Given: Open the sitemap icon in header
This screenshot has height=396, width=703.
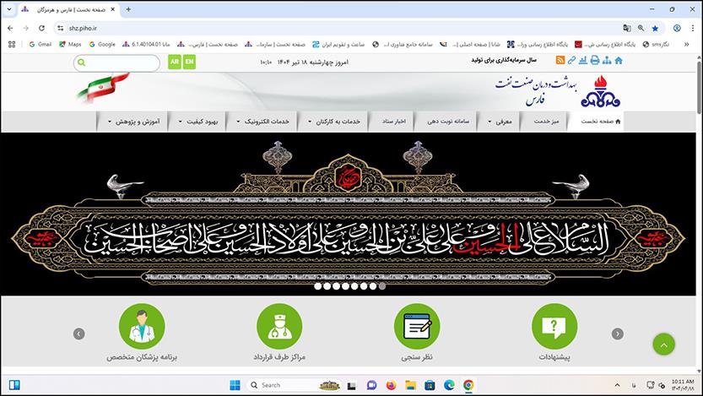Looking at the screenshot, I should [x=607, y=61].
